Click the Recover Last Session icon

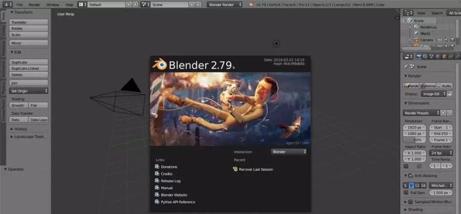pos(235,169)
